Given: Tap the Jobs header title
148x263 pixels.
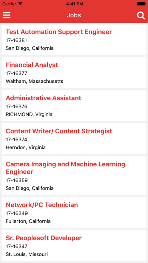Looking at the screenshot, I should pos(74,15).
